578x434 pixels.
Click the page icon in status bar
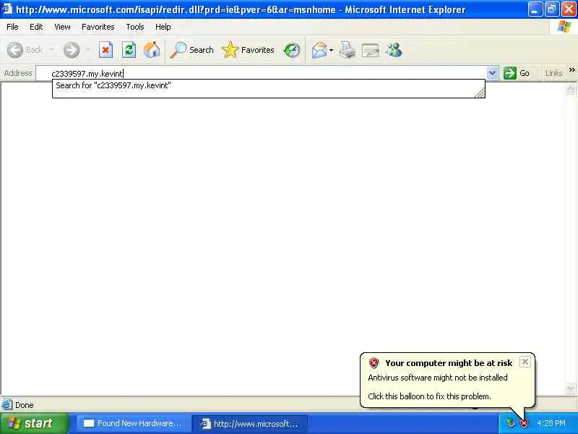tap(7, 405)
